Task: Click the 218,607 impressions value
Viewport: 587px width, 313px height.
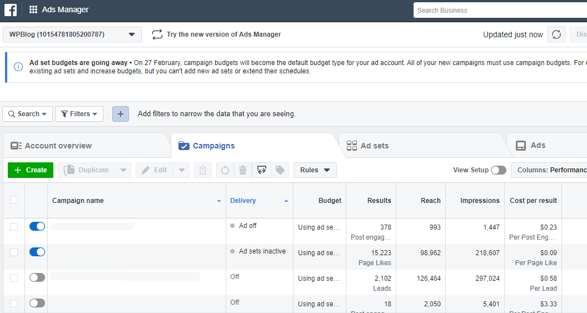Action: pyautogui.click(x=487, y=253)
